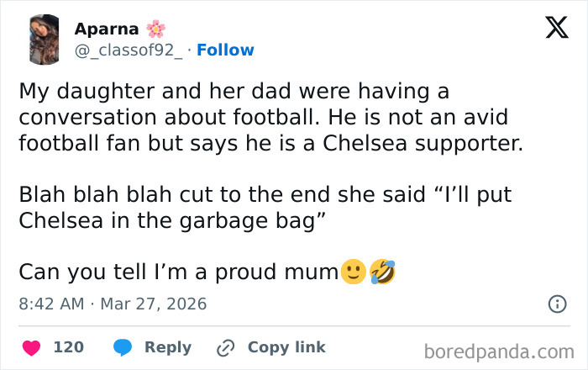
Task: Click the tweet's first paragraph about football
Action: tap(269, 116)
